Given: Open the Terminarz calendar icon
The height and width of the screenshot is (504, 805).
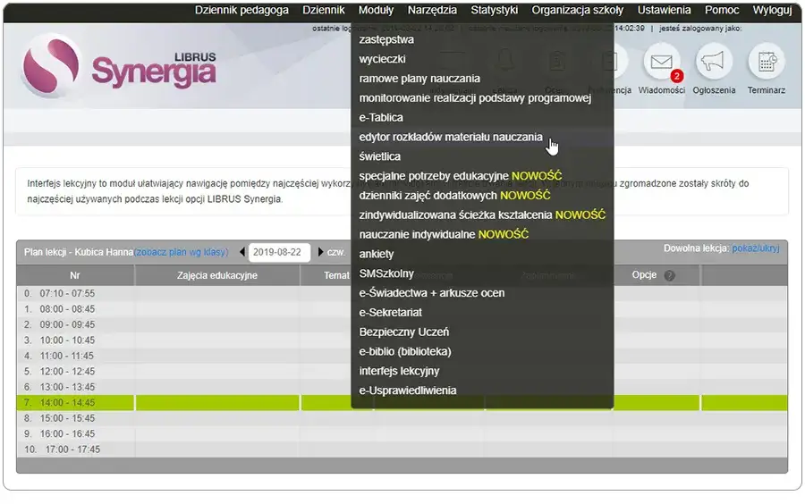Looking at the screenshot, I should tap(766, 62).
